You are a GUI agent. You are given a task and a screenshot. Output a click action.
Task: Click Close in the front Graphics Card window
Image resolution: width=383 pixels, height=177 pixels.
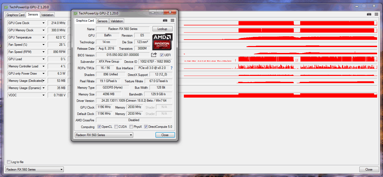pos(165,135)
